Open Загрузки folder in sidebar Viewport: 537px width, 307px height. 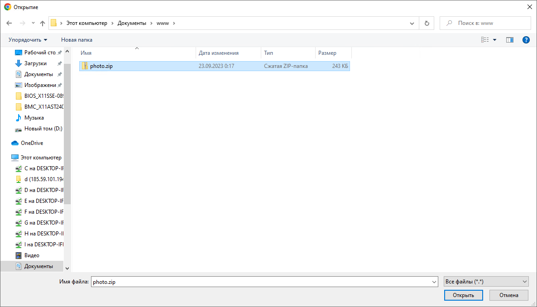coord(35,63)
